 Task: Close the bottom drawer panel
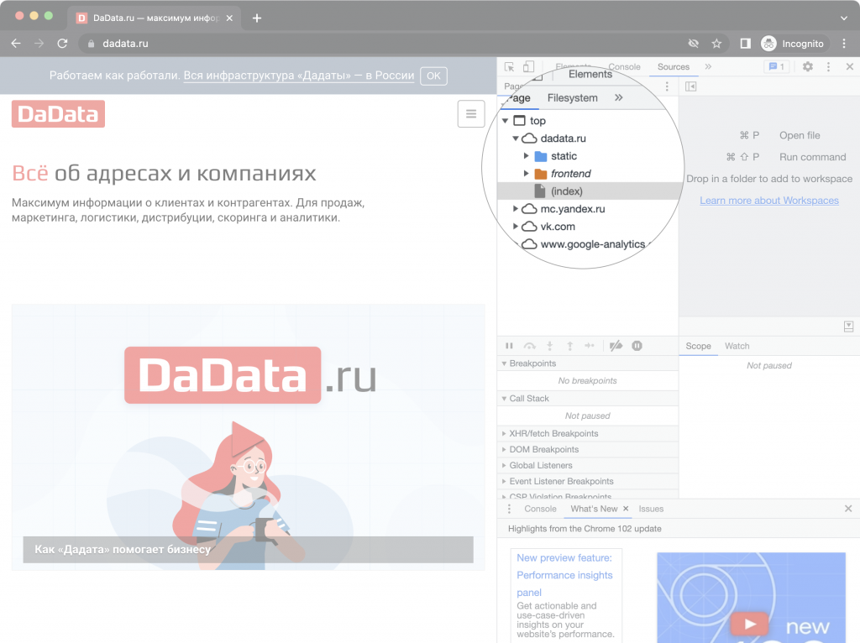coord(848,509)
